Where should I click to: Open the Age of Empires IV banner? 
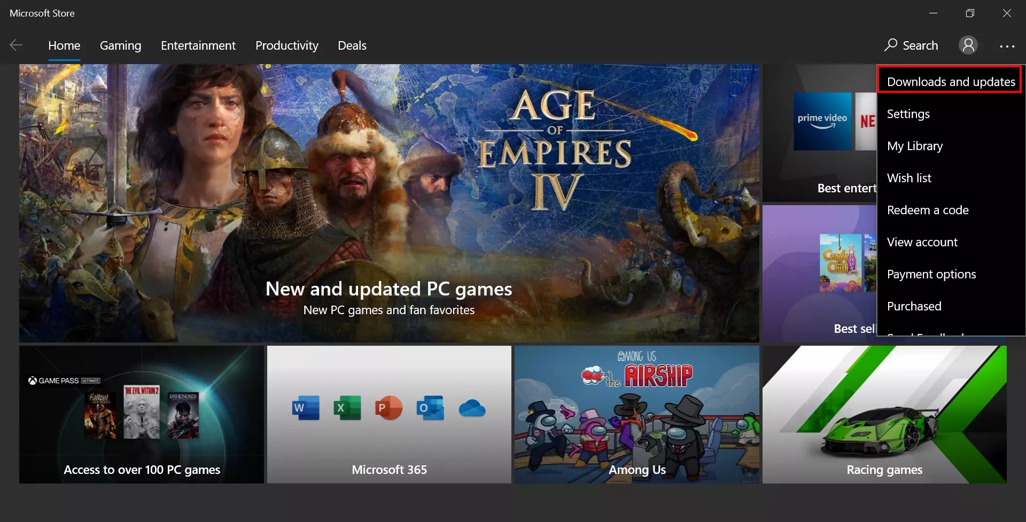[x=389, y=203]
